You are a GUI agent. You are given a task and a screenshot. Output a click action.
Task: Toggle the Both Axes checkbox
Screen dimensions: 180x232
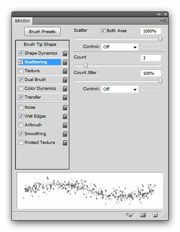click(x=103, y=31)
